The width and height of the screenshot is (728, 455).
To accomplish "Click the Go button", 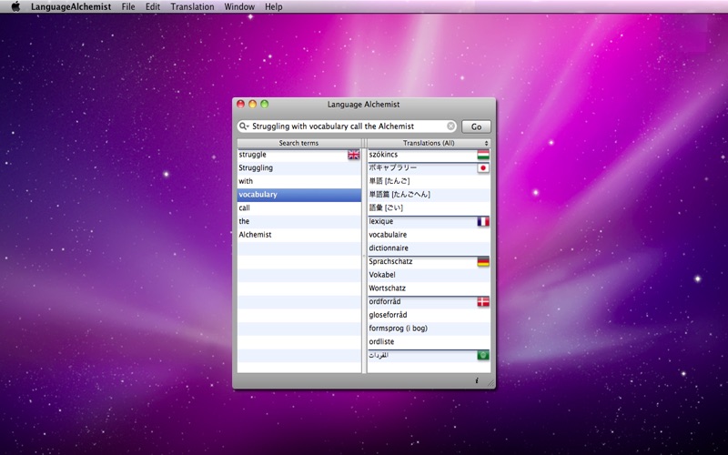I will (476, 126).
